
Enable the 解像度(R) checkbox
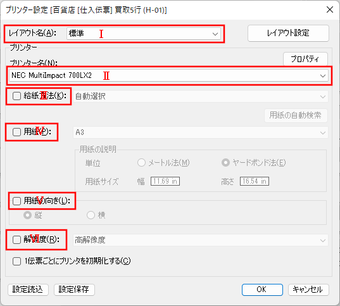pos(16,240)
